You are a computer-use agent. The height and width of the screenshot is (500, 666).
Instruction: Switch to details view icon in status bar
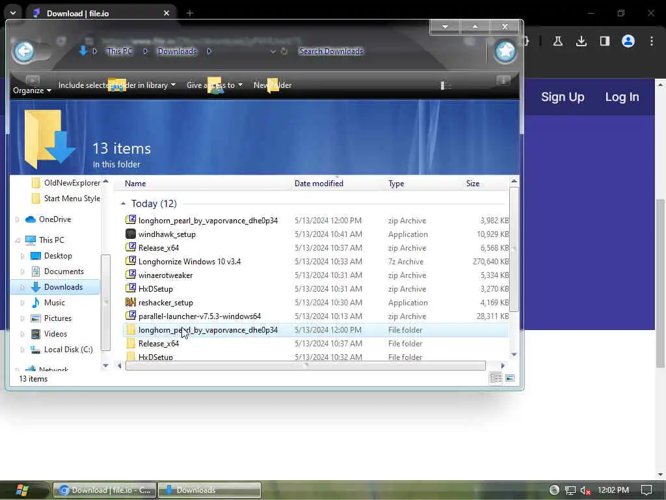tap(496, 378)
